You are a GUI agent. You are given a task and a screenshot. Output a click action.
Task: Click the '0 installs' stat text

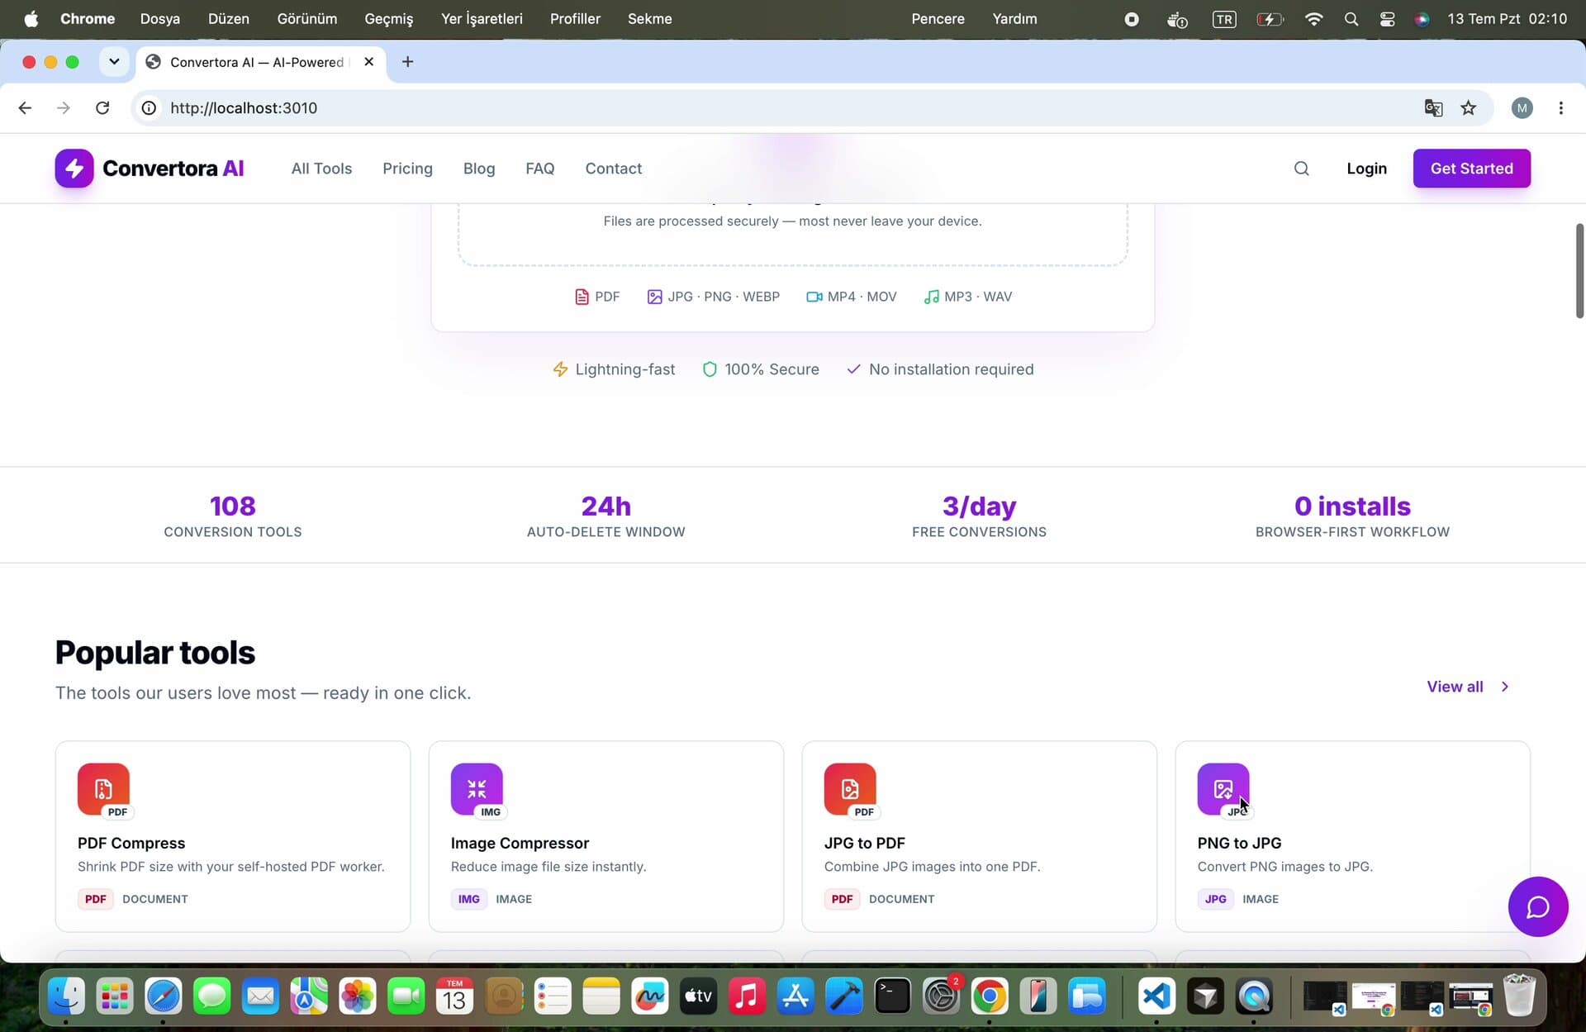[1352, 506]
